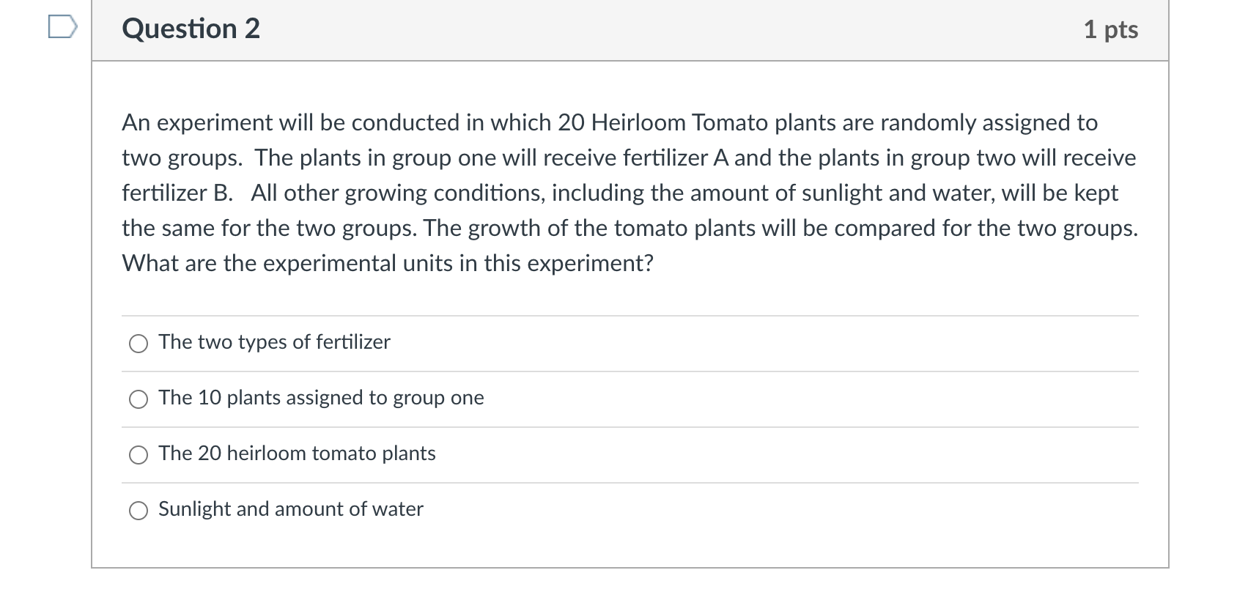Click the words 'fertilizer B.' in the question
Screen dimensions: 1259x592
point(177,193)
